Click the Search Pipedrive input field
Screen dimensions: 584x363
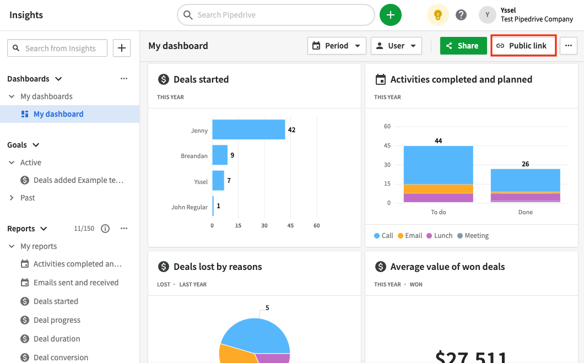tap(275, 15)
